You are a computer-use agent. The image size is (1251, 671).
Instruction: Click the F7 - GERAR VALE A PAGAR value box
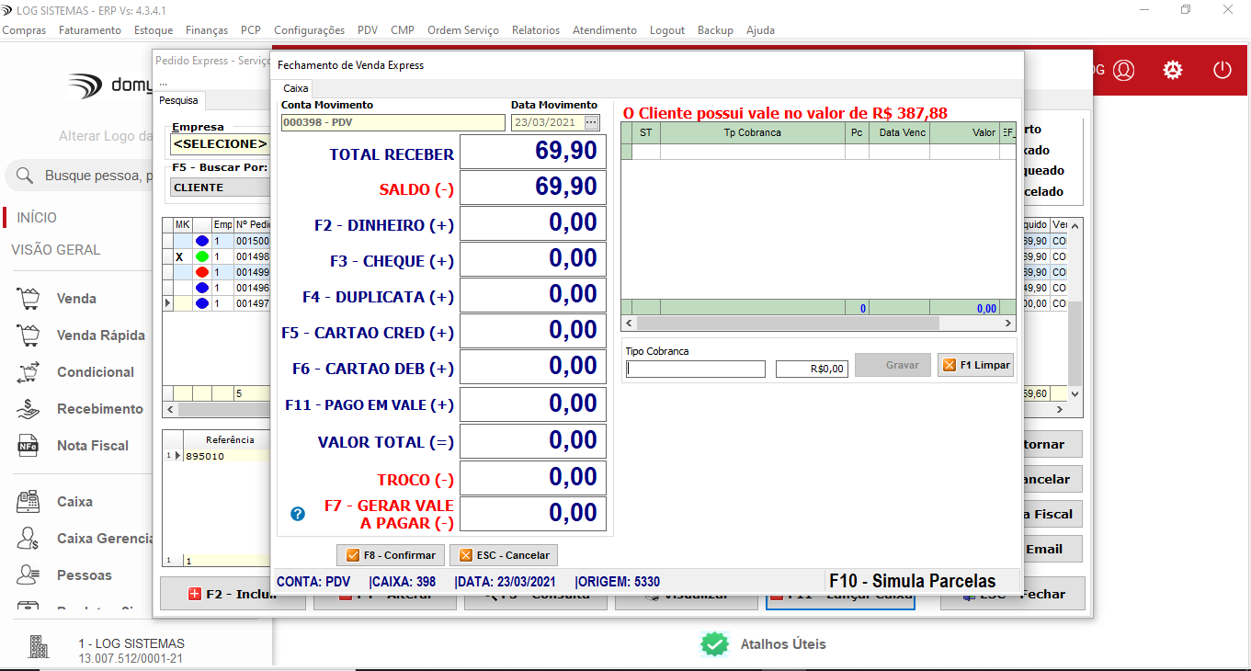[533, 514]
